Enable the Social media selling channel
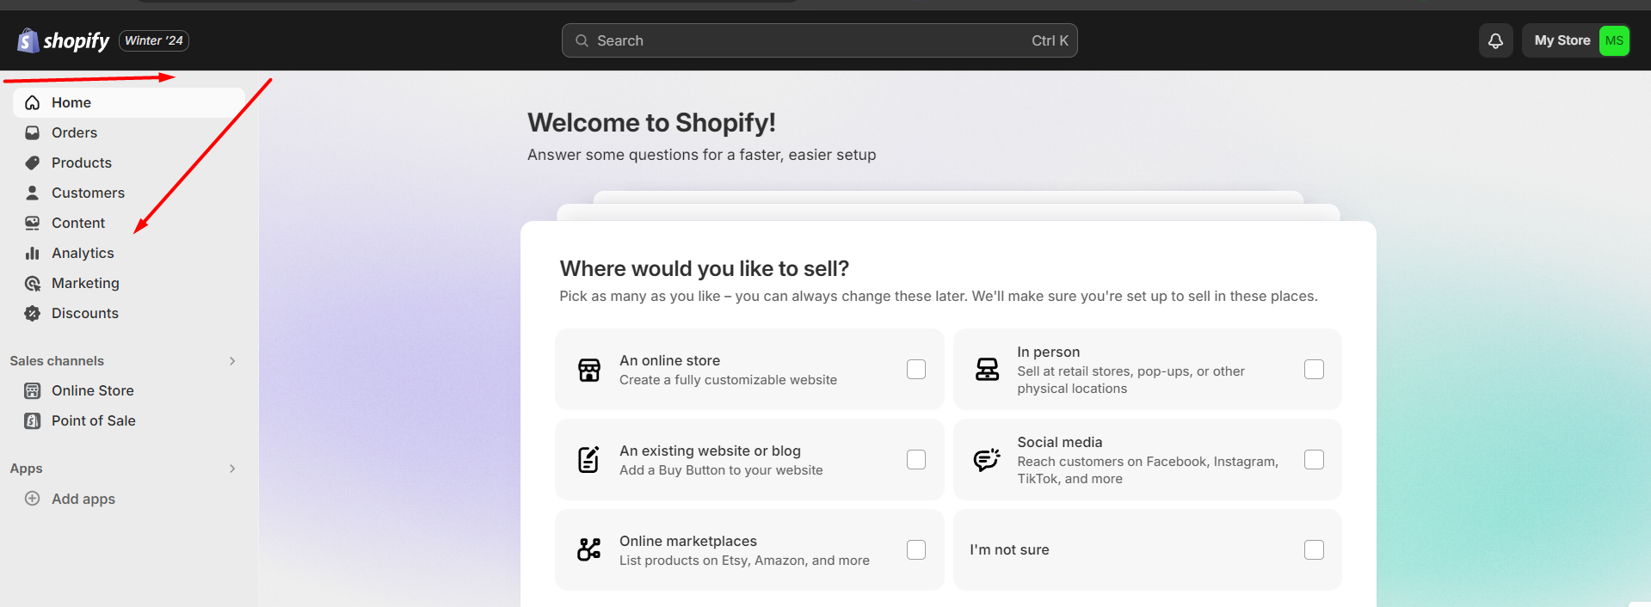The width and height of the screenshot is (1651, 607). (x=1314, y=459)
